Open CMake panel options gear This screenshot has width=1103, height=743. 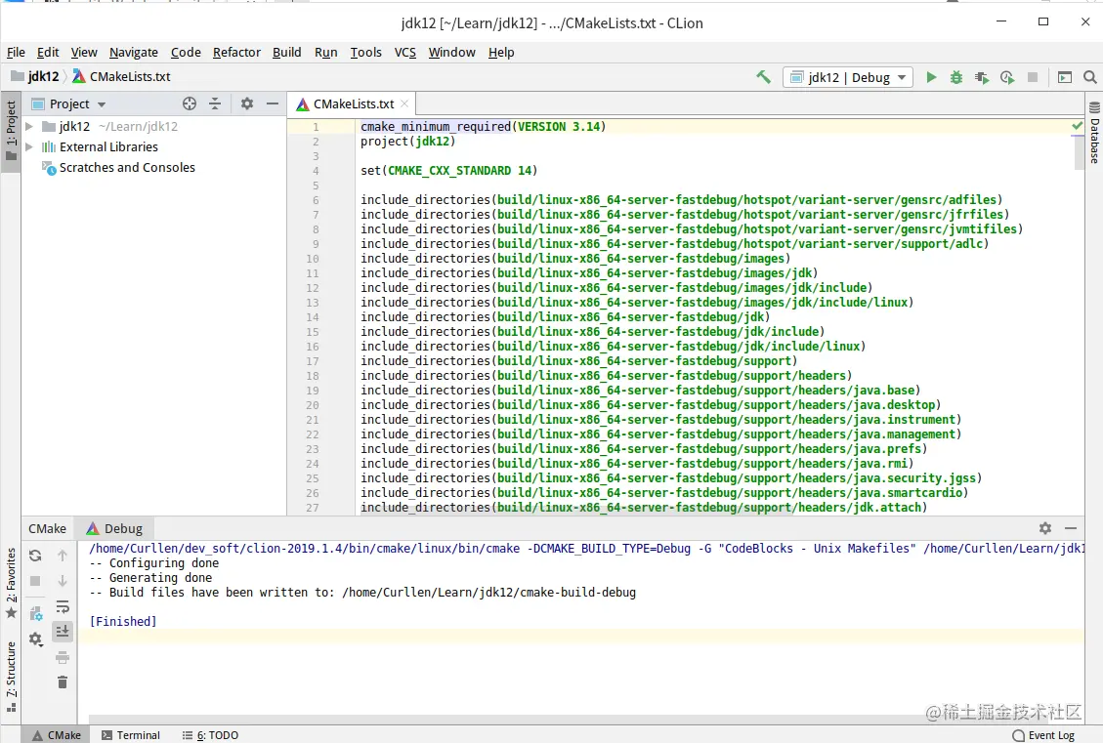(x=1045, y=528)
